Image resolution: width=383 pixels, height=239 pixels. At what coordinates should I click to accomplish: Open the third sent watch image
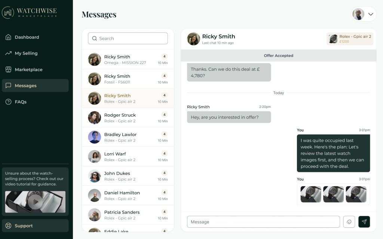point(356,194)
